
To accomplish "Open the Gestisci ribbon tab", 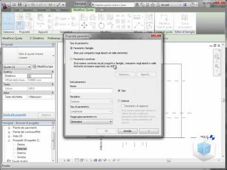I will [x=65, y=10].
